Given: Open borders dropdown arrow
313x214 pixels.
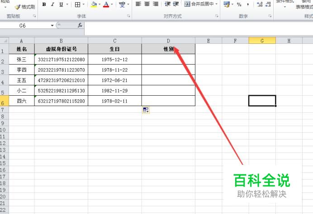Looking at the screenshot, I should (83, 4).
